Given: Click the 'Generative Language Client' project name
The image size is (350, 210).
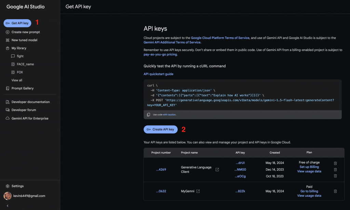Looking at the screenshot, I should [196, 170].
